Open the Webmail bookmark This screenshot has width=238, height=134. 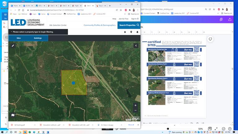pyautogui.click(x=23, y=14)
